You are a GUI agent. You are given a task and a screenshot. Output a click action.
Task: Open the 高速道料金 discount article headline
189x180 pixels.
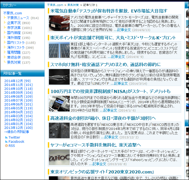coord(103,118)
